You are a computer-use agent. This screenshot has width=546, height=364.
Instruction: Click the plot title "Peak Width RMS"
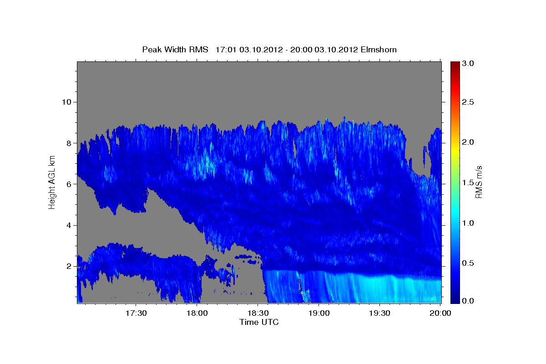point(175,49)
